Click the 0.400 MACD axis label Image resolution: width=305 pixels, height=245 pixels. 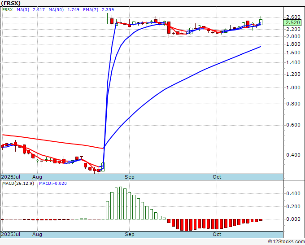tap(293, 193)
